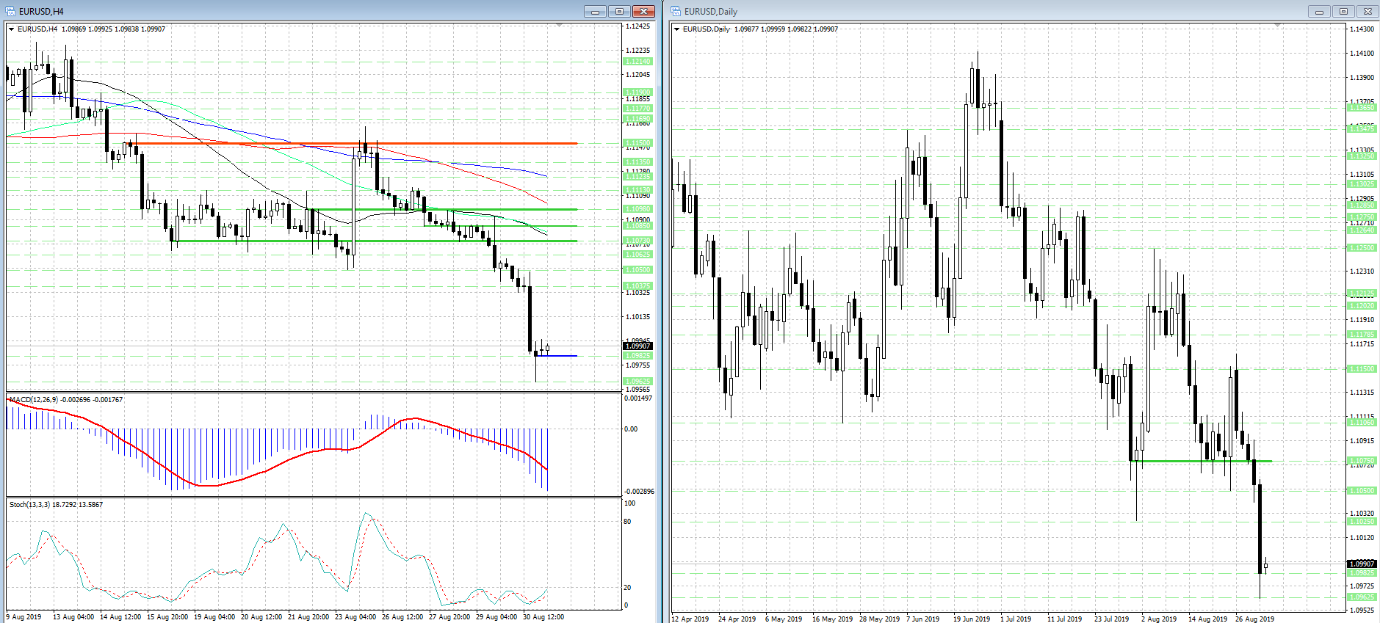Click the 13 Aug 04:00 time label on the H4 chart
The width and height of the screenshot is (1380, 623).
pos(73,617)
